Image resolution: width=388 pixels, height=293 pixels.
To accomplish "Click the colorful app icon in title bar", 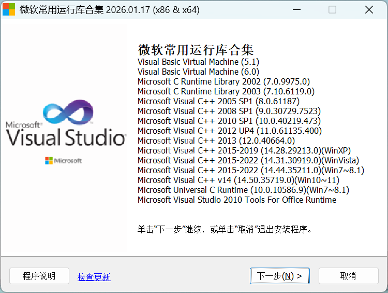I will point(9,10).
